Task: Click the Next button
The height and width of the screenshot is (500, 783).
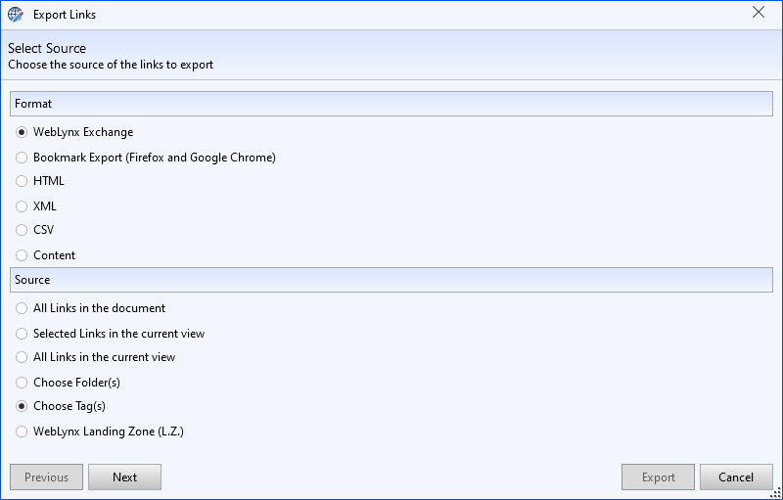Action: click(125, 477)
